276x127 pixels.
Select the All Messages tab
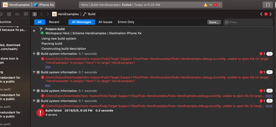pos(82,22)
